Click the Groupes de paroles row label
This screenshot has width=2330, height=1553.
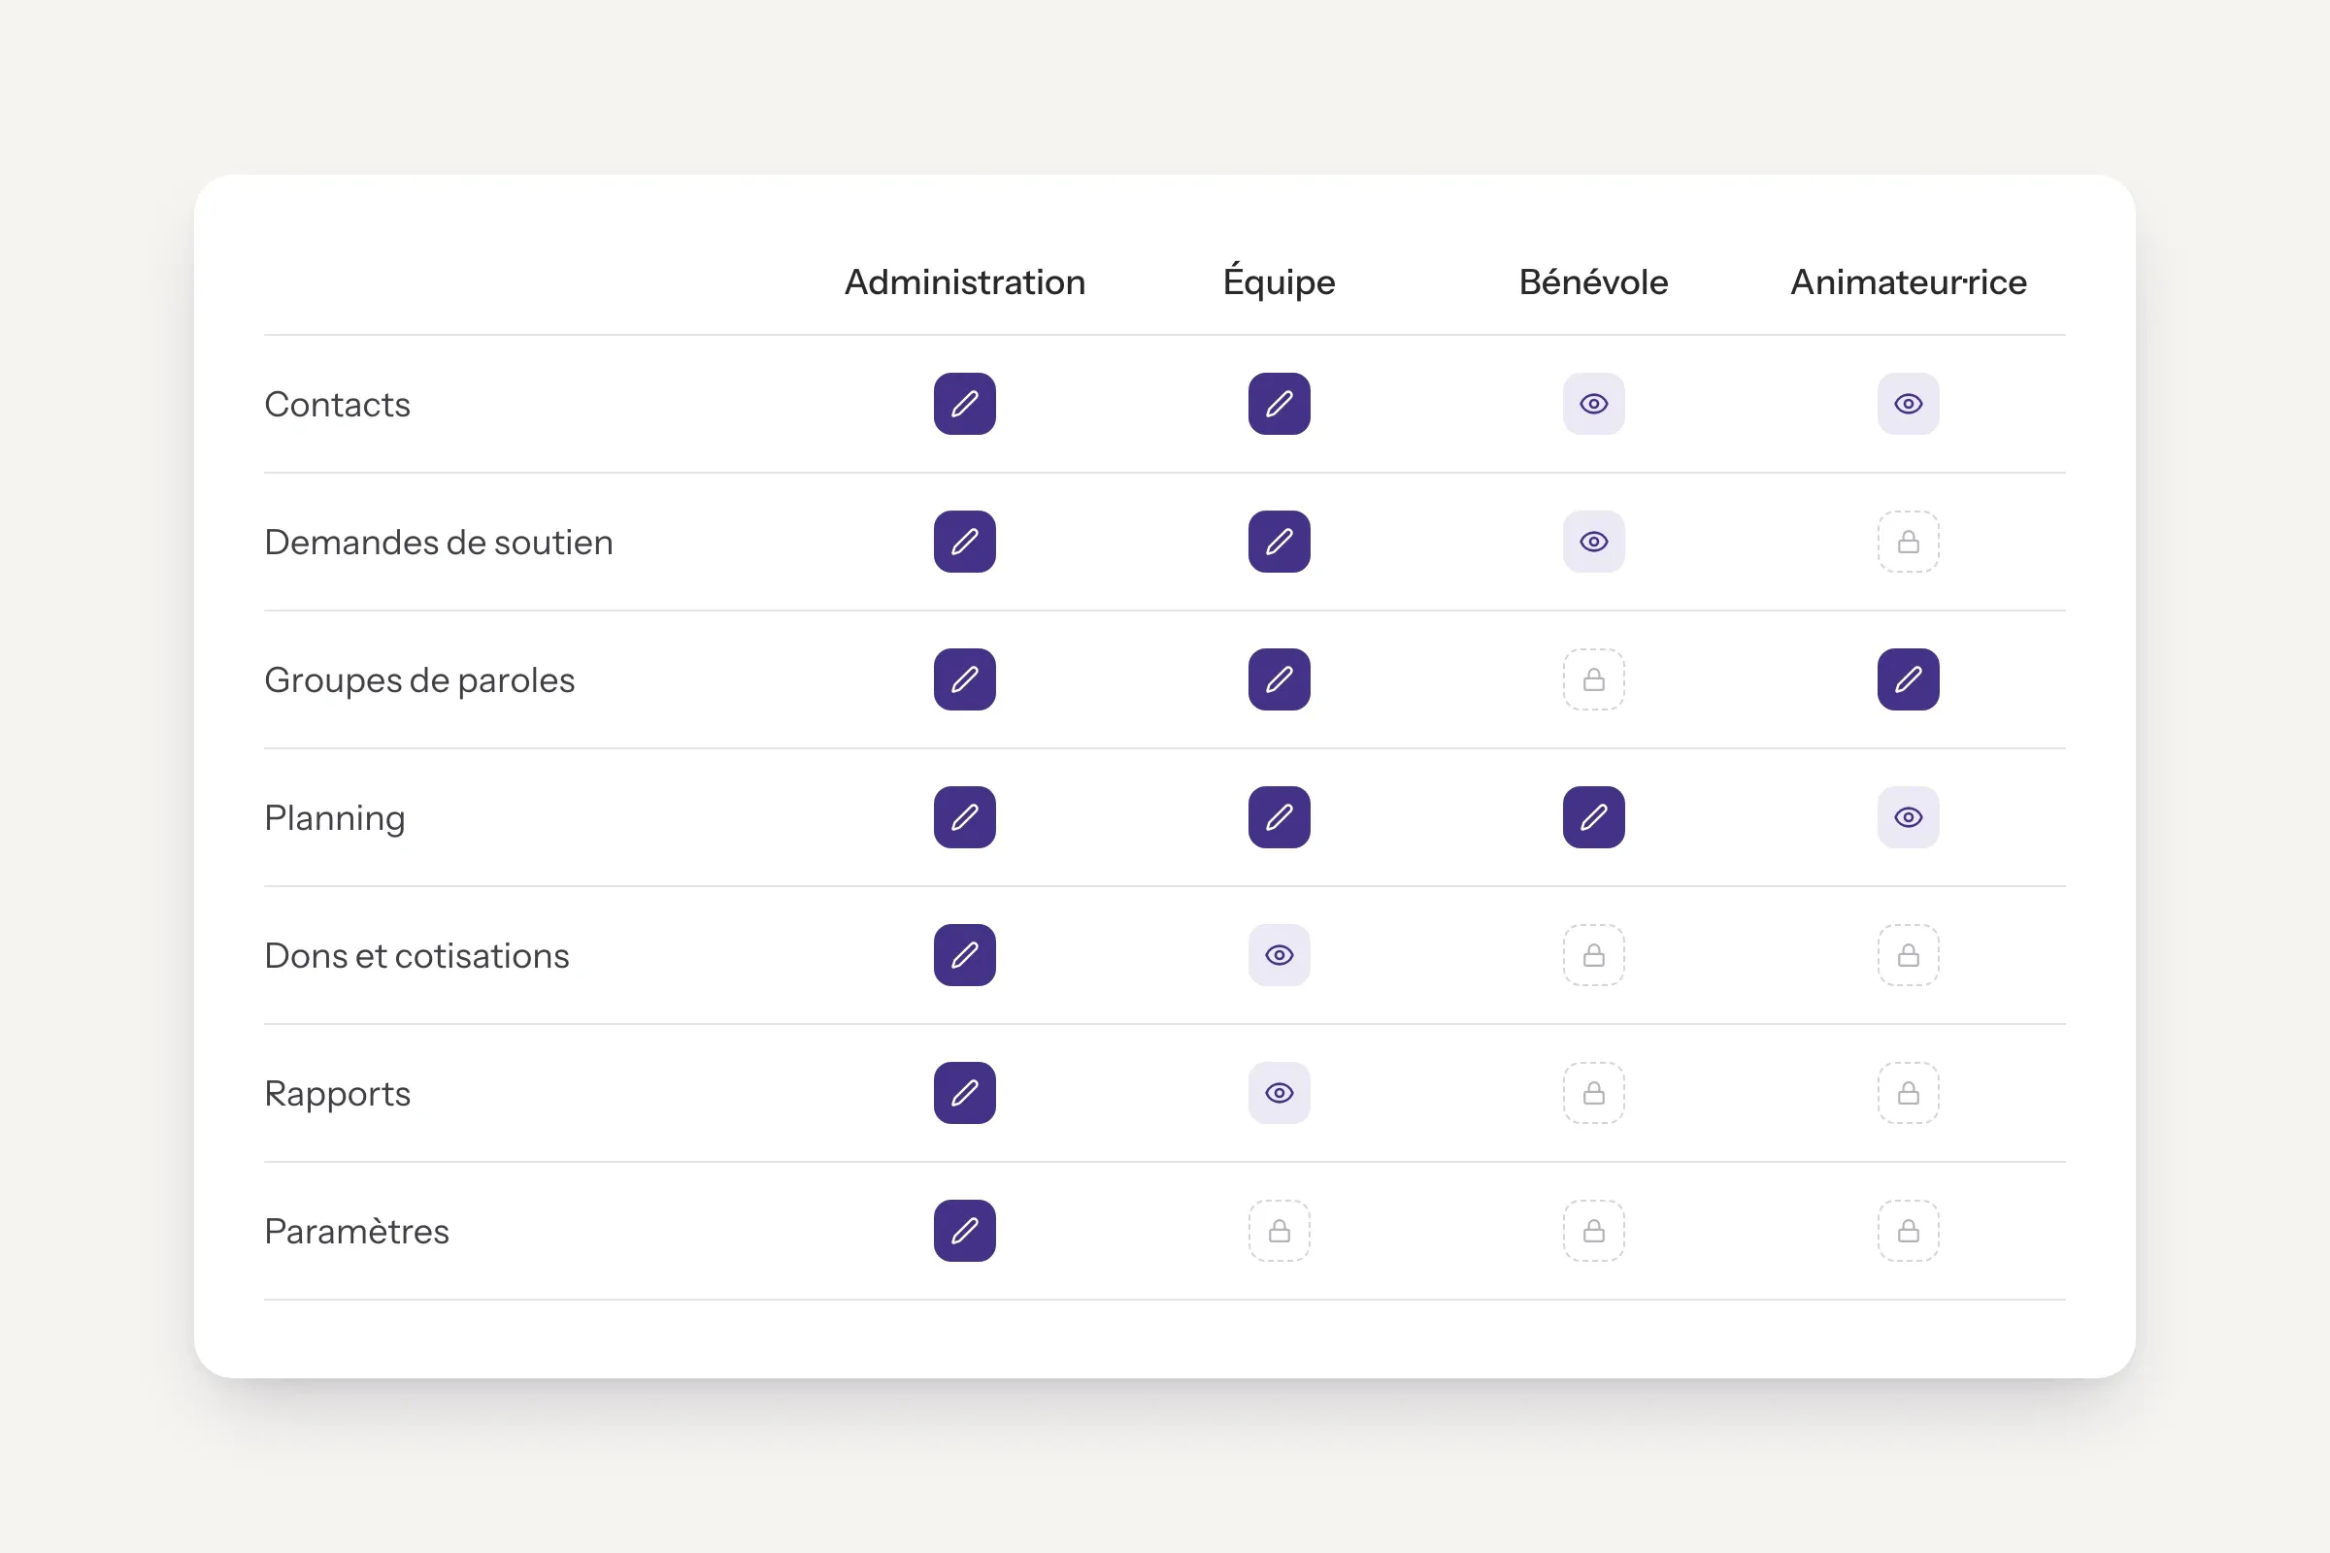pyautogui.click(x=419, y=680)
